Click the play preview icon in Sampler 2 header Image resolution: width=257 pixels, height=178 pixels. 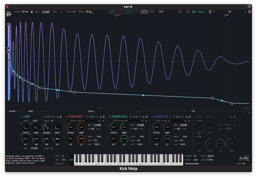pos(131,117)
